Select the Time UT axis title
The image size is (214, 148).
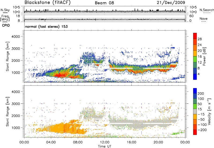coord(105,146)
